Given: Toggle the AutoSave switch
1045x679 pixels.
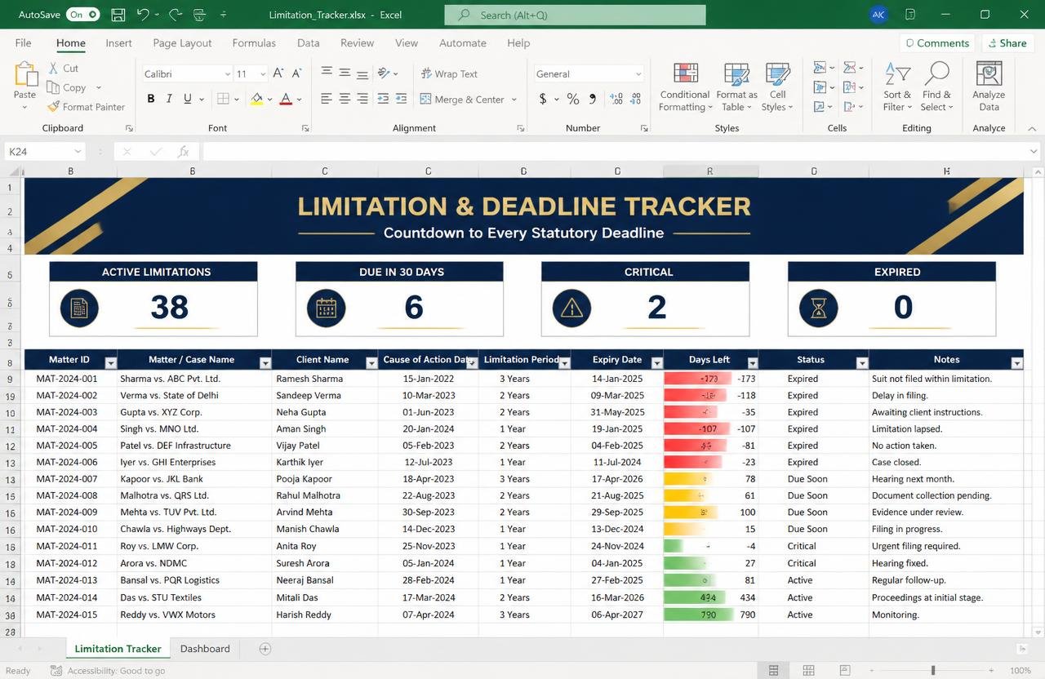Looking at the screenshot, I should click(82, 15).
